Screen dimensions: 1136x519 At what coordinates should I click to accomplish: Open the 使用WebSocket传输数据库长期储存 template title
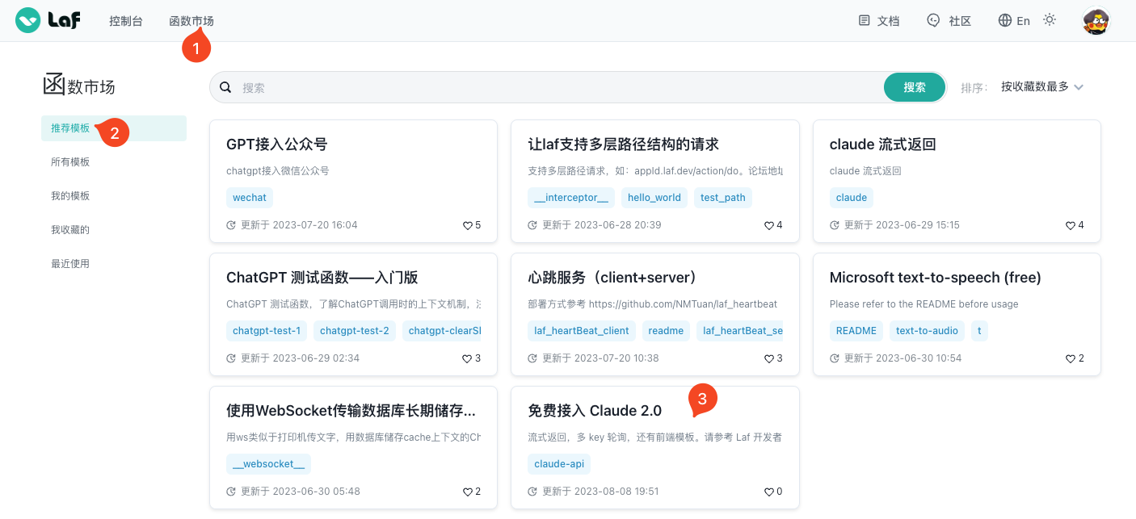click(x=351, y=411)
